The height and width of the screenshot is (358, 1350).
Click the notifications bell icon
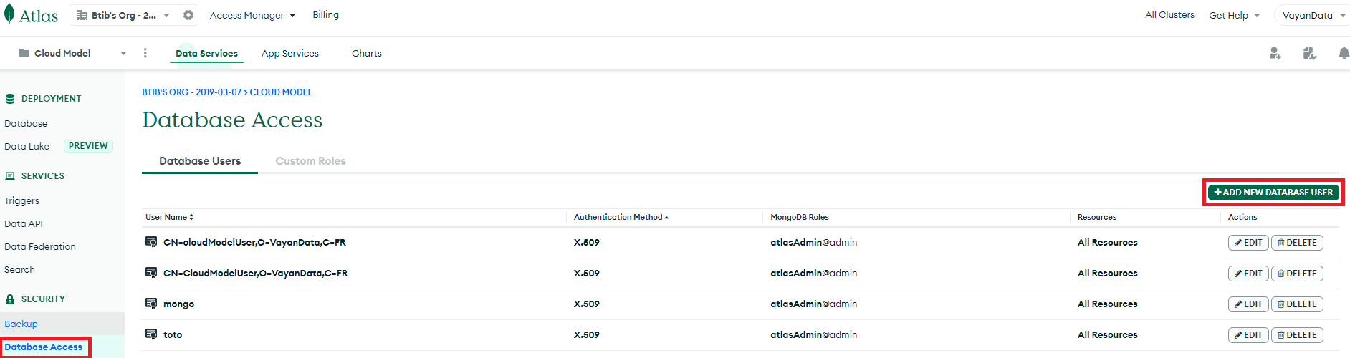click(1344, 53)
